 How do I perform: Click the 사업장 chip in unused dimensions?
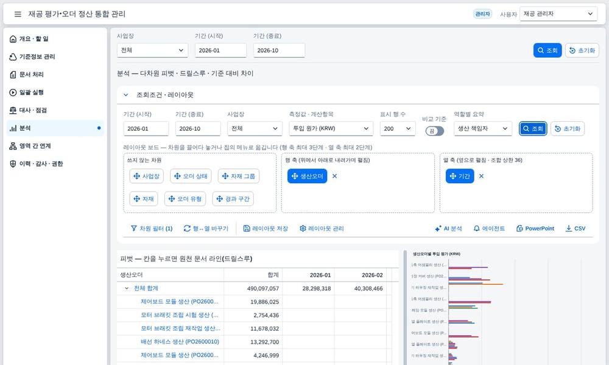click(x=146, y=176)
